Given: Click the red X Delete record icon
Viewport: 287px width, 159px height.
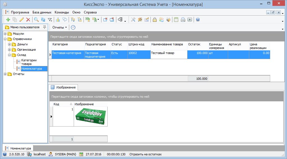Looking at the screenshot, I should (28, 20).
